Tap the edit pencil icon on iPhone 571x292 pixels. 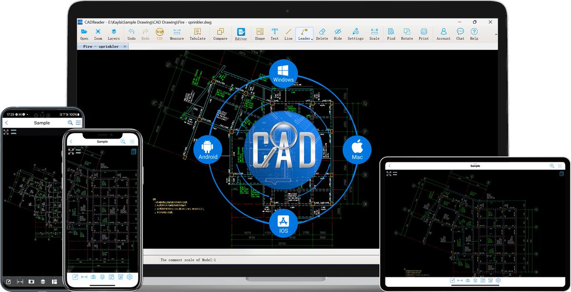pyautogui.click(x=75, y=277)
